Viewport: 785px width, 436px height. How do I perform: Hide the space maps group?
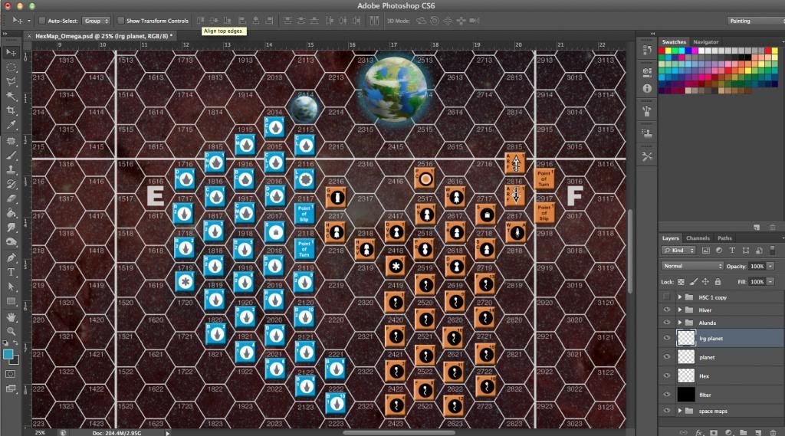(666, 411)
